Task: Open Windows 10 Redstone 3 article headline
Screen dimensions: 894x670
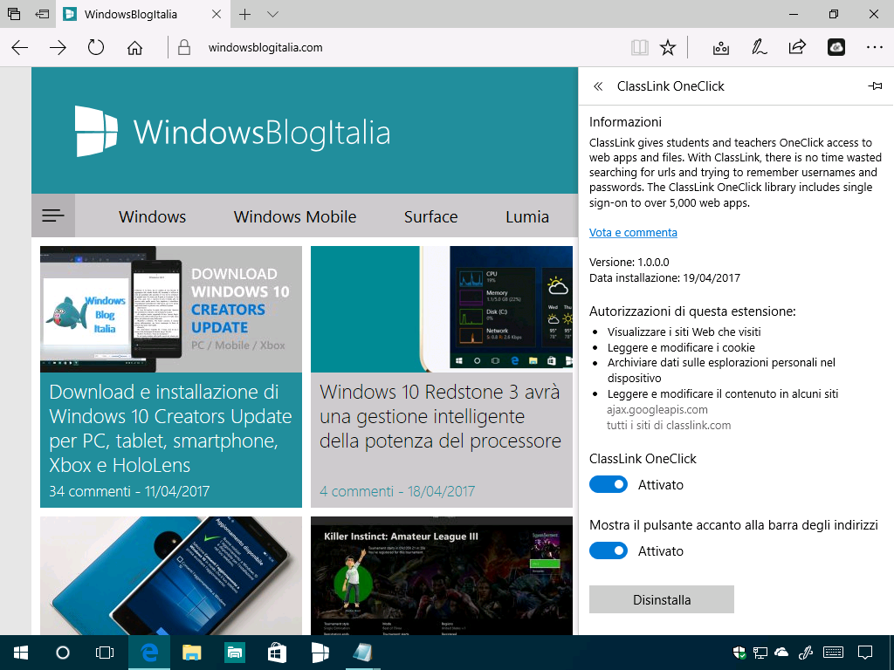Action: click(x=440, y=416)
